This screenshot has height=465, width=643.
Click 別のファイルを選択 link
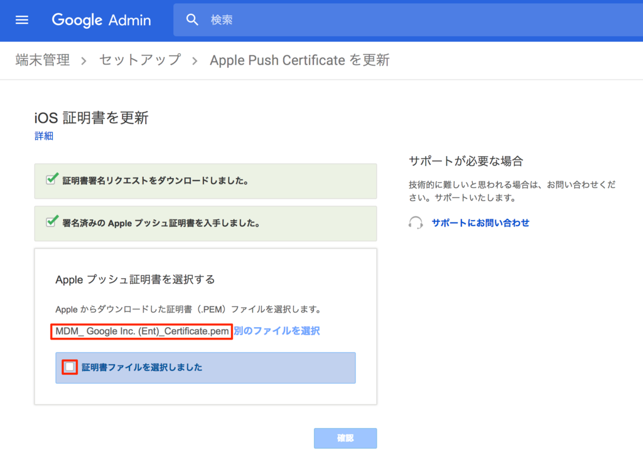tap(277, 331)
